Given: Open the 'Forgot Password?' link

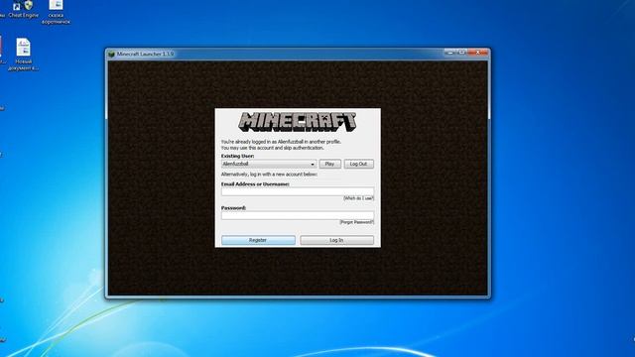Looking at the screenshot, I should click(x=356, y=222).
